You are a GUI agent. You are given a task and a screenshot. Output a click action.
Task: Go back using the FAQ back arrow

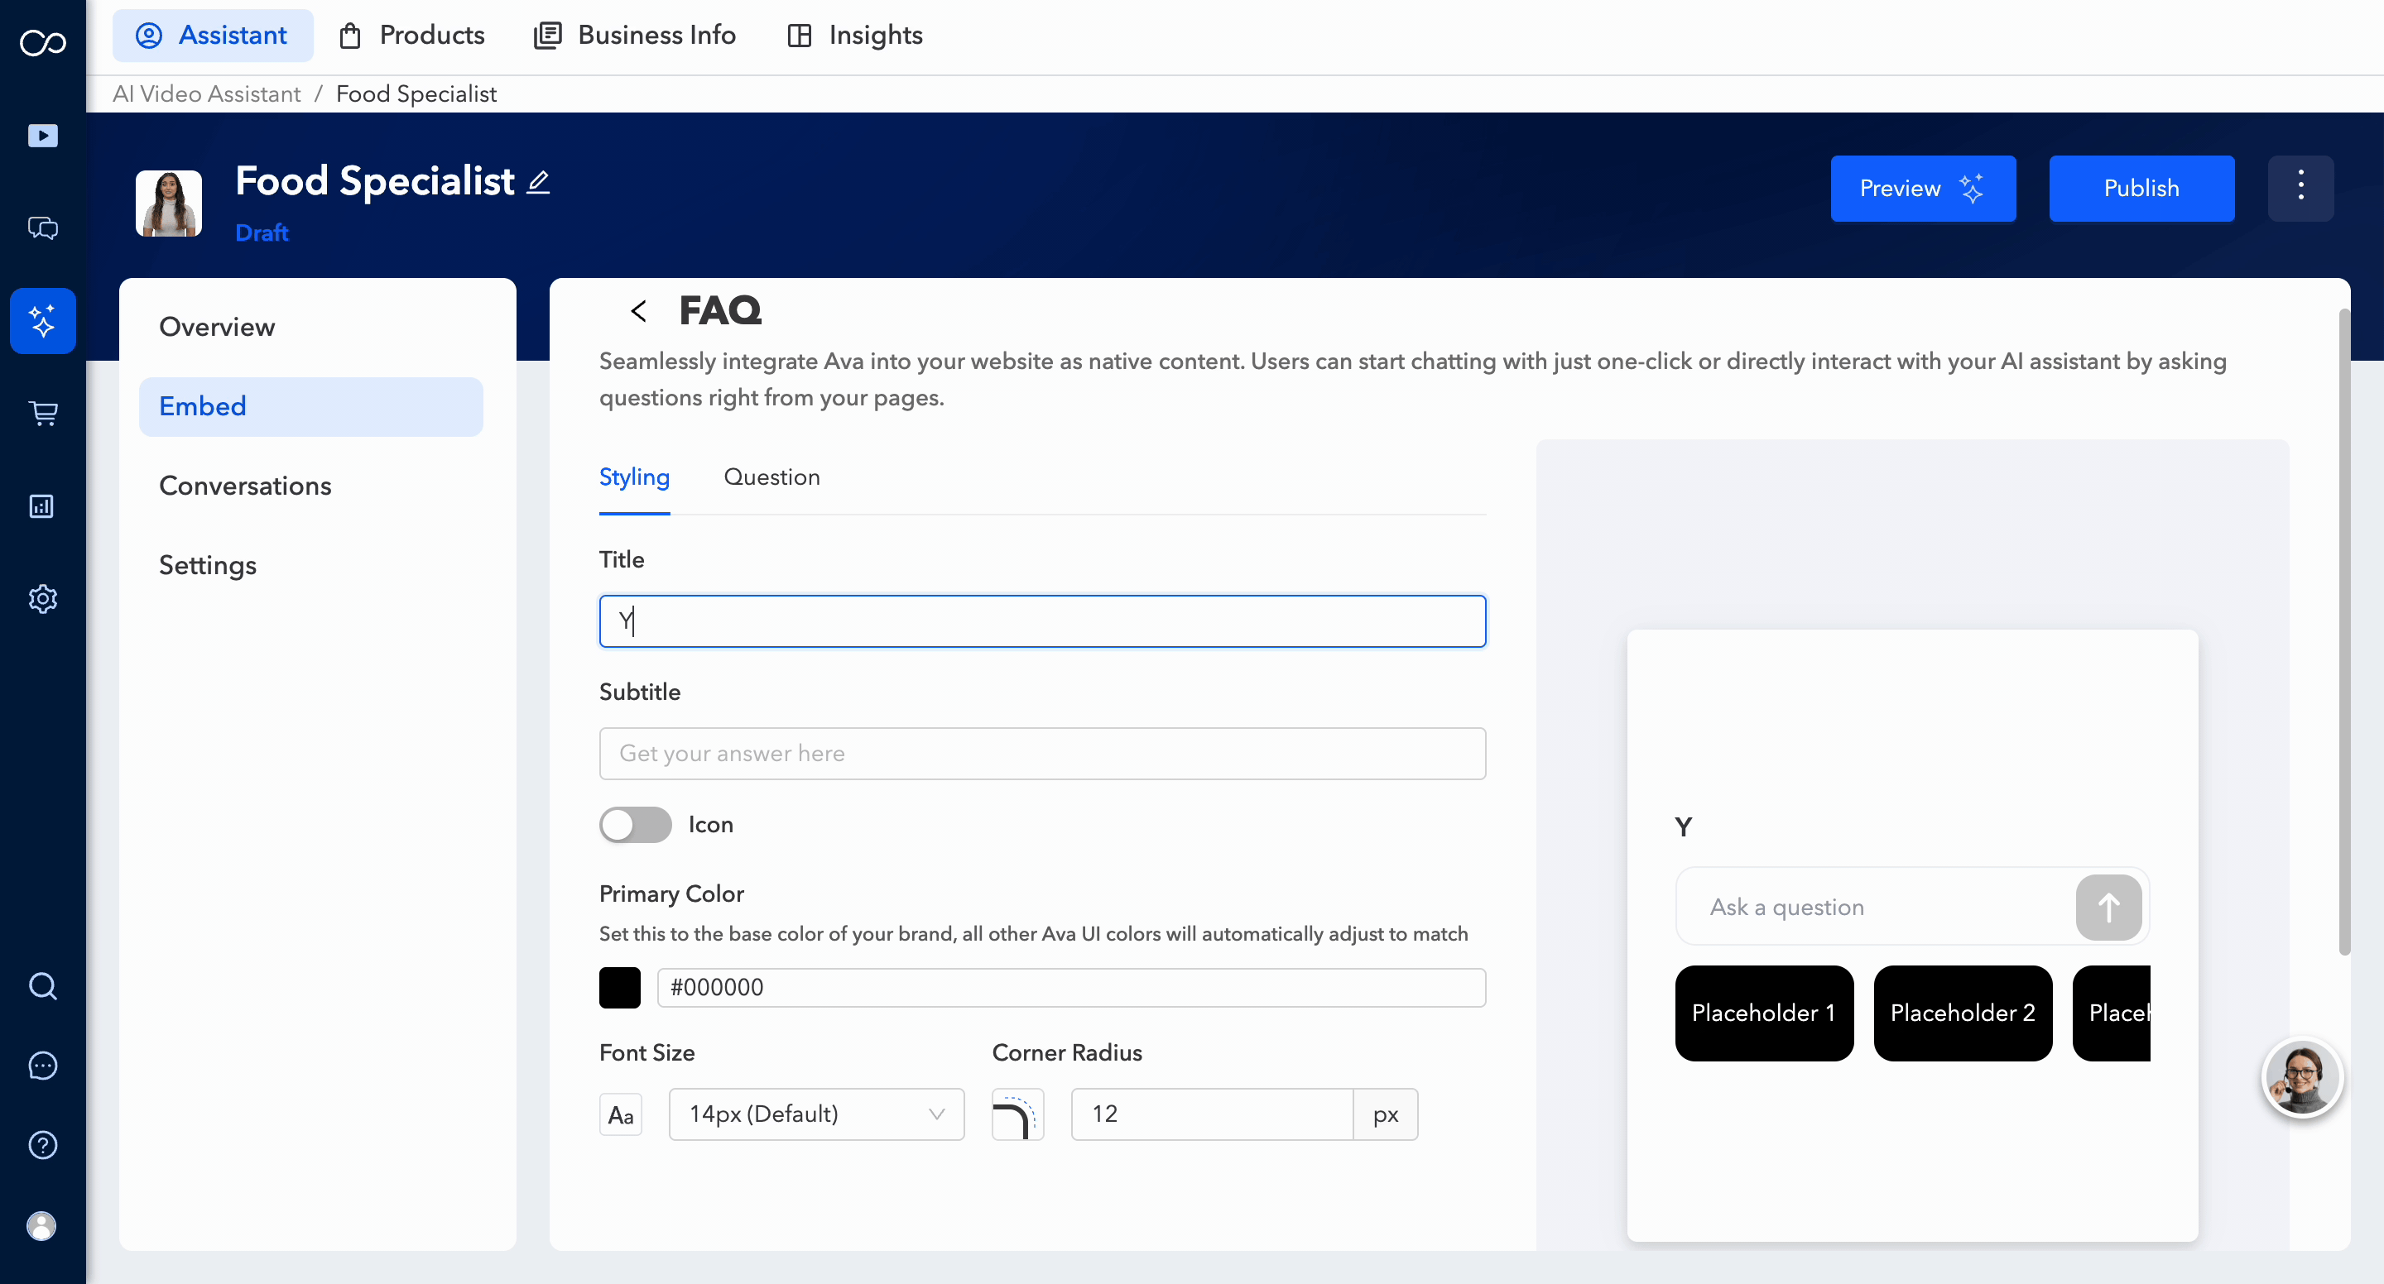(x=637, y=310)
